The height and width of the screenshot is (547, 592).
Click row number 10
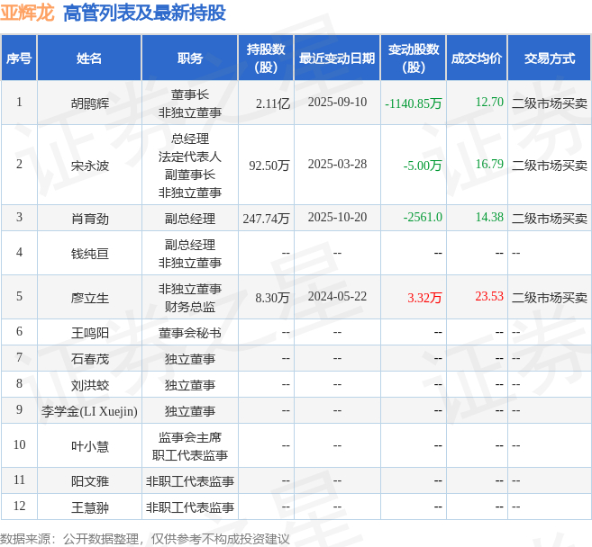click(x=19, y=444)
